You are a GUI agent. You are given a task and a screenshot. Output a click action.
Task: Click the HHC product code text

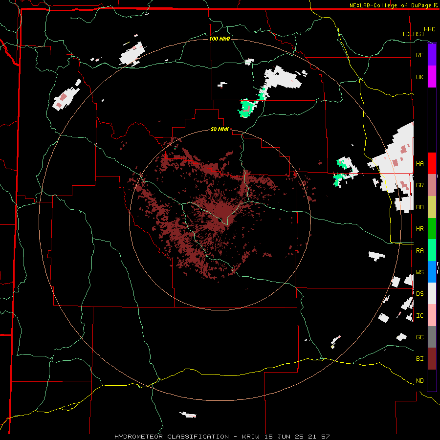click(430, 29)
